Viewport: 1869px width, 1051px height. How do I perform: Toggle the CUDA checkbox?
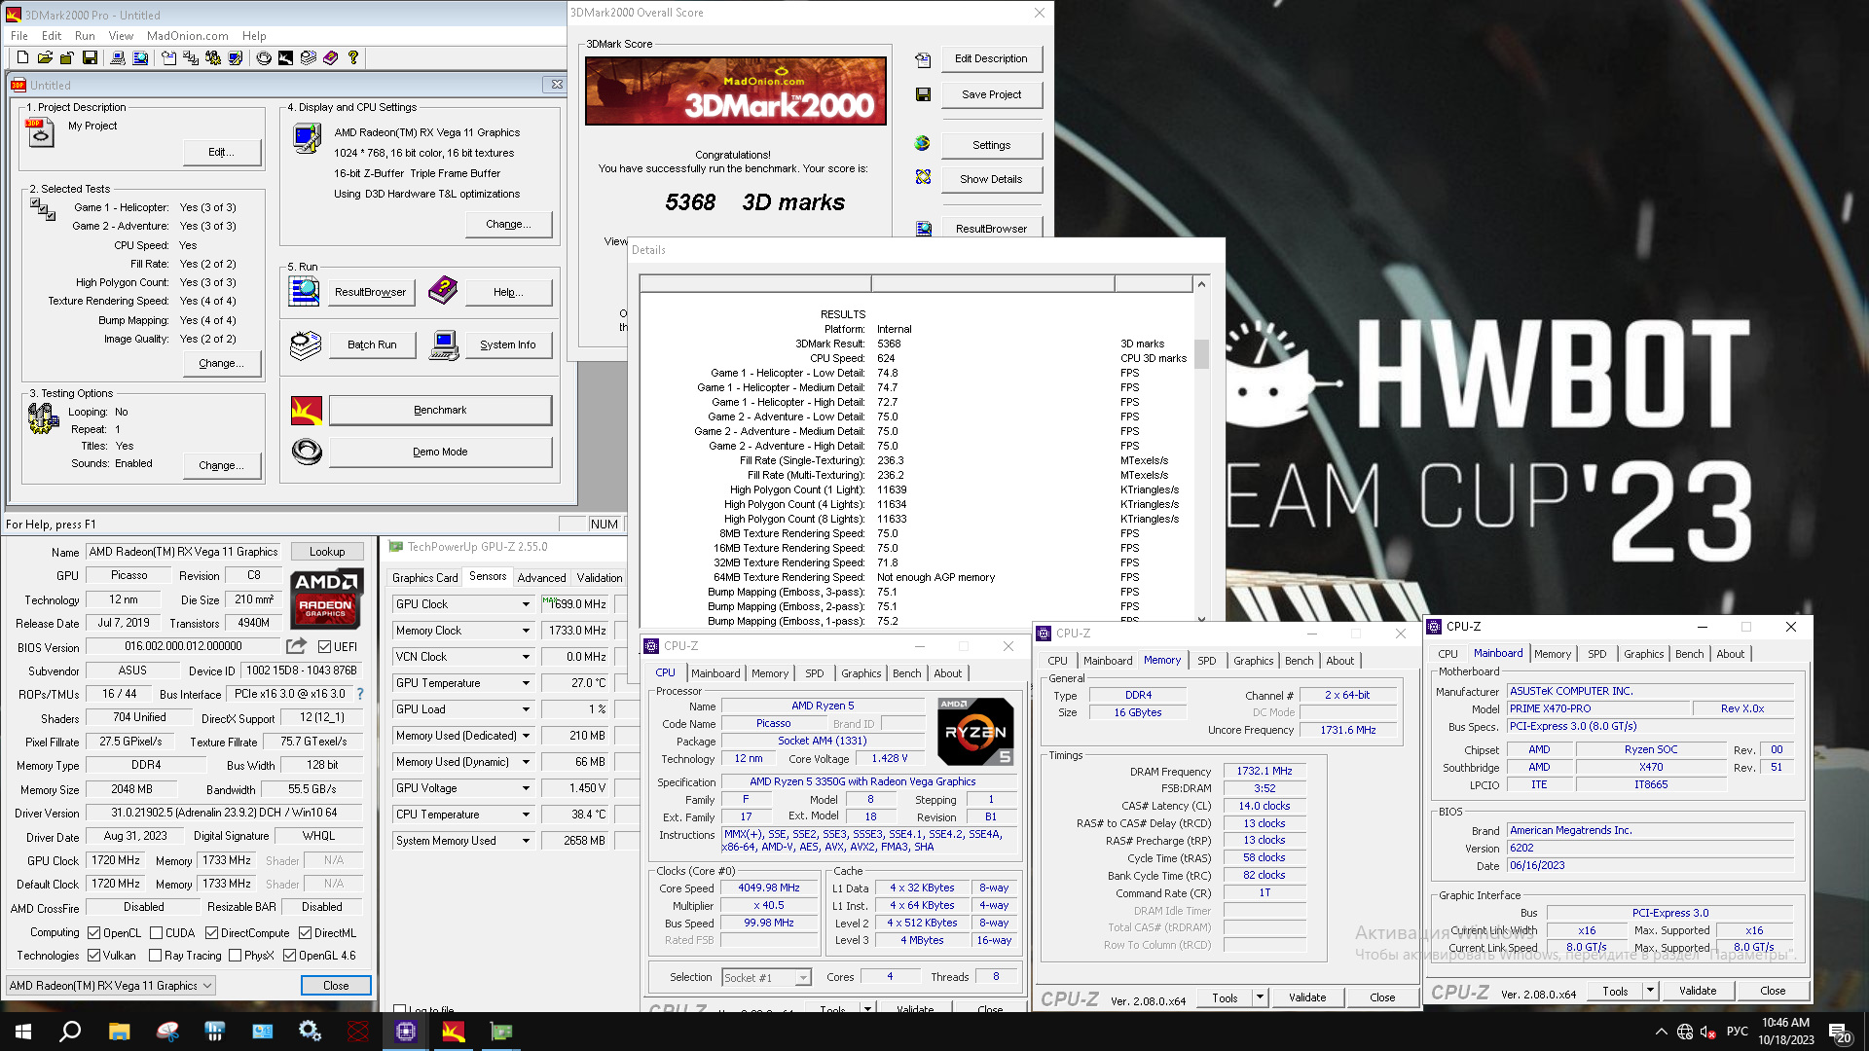click(x=156, y=932)
